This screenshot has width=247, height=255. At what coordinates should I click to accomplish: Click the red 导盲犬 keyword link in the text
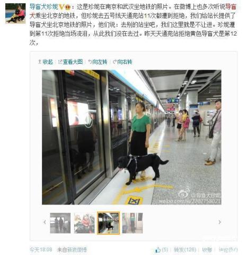(x=231, y=7)
